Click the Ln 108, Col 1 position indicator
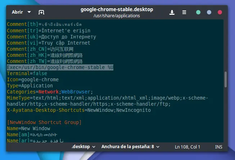The height and width of the screenshot is (160, 235). (187, 147)
